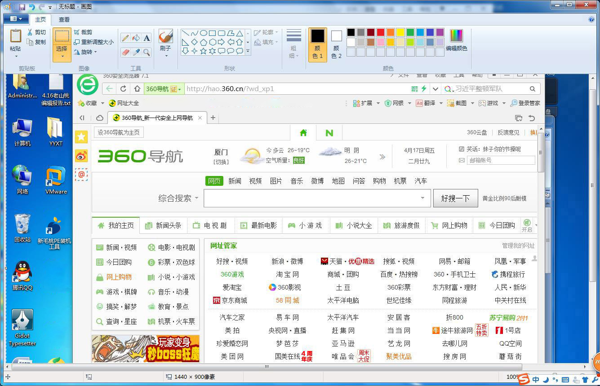600x386 pixels.
Task: Open 重新调整大小 resize dialog
Action: pos(93,42)
